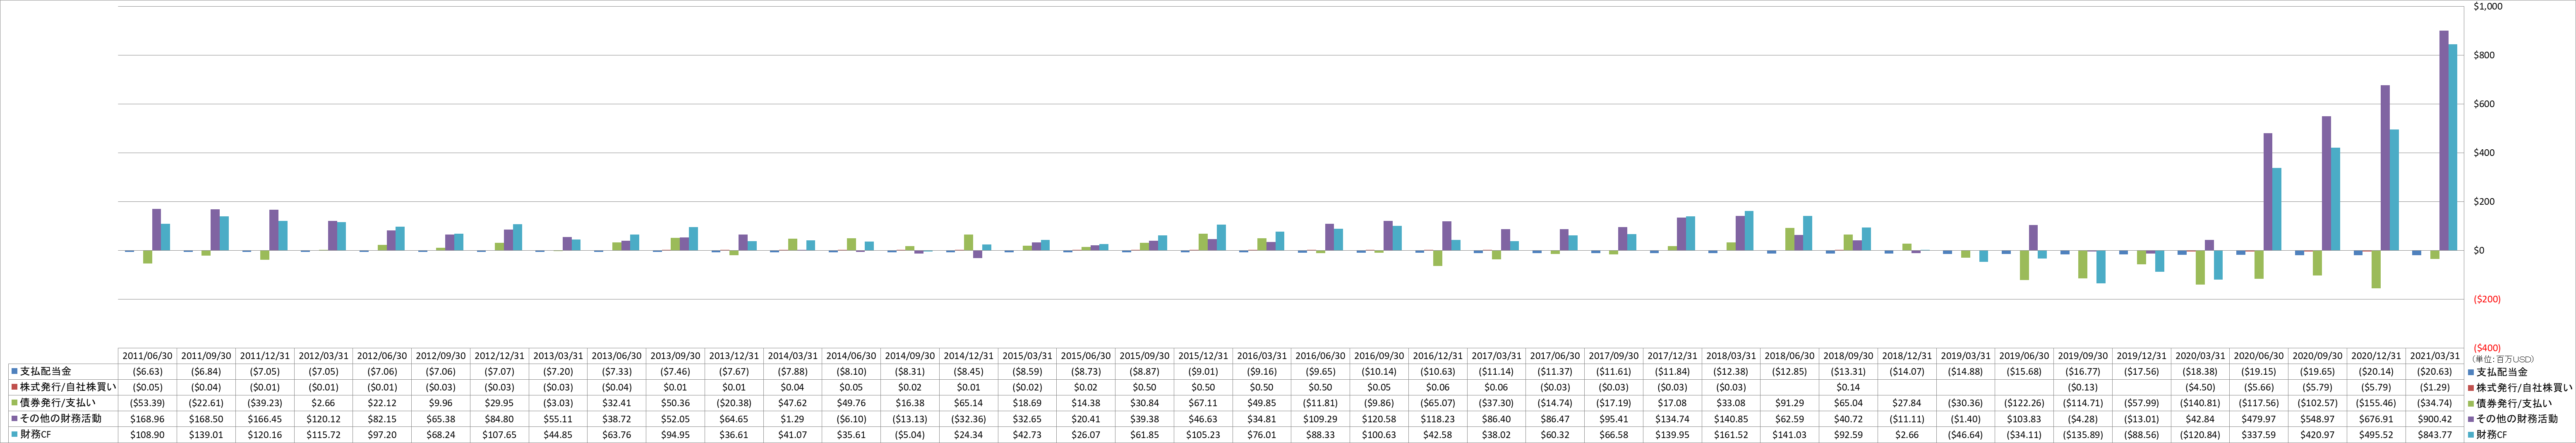Select the 2018/06/30 column header
The height and width of the screenshot is (443, 2576).
click(x=1789, y=356)
